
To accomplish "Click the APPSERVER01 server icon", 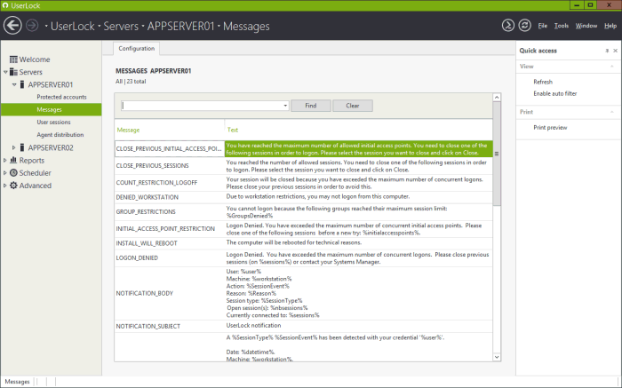I will [22, 84].
